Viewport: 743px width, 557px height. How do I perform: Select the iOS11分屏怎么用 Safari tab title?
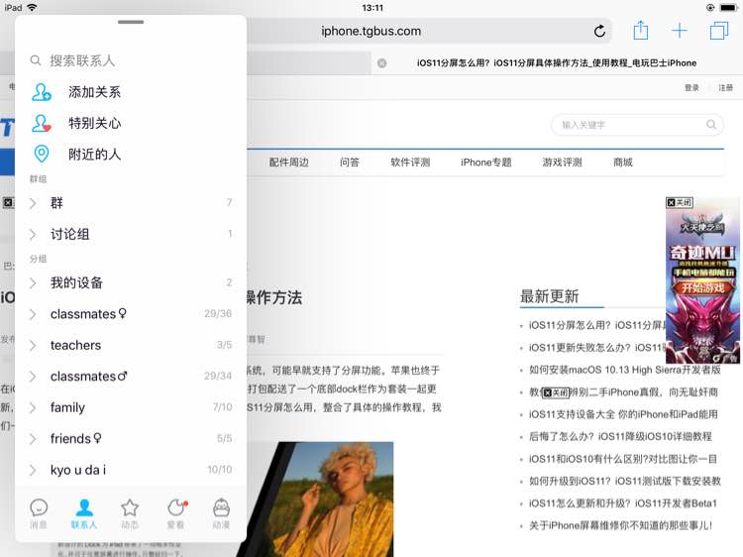[x=557, y=63]
